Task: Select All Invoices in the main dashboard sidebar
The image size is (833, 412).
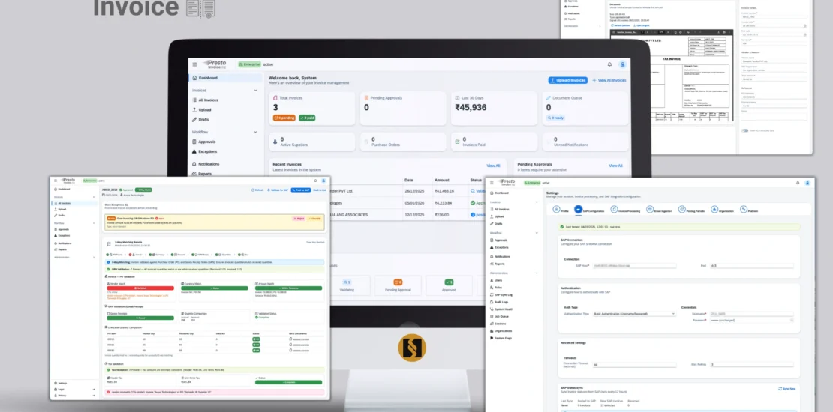Action: [x=208, y=100]
